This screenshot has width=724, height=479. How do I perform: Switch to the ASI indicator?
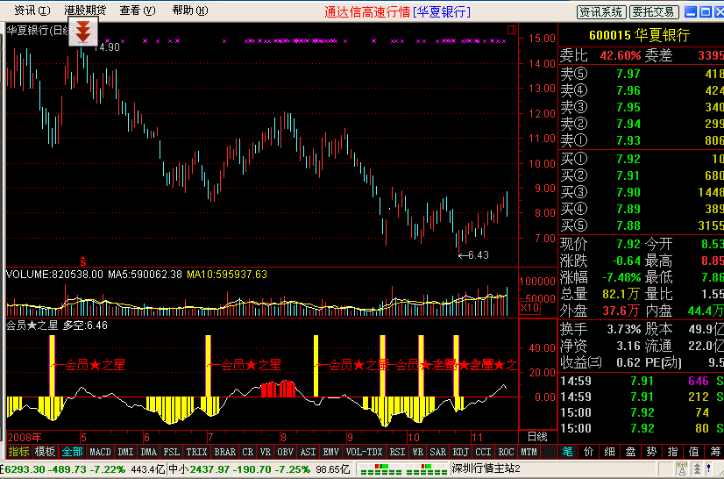click(308, 452)
